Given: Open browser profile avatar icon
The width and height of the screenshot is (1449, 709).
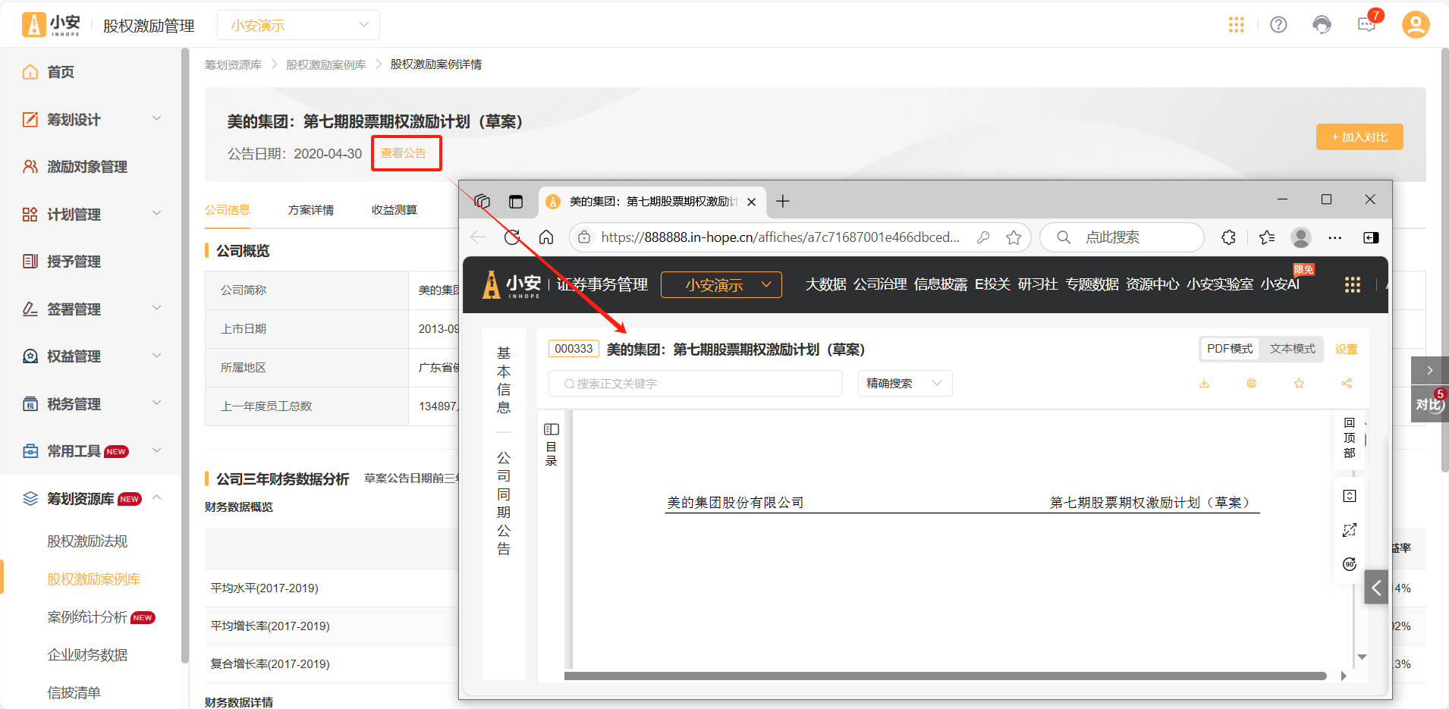Looking at the screenshot, I should (1301, 237).
